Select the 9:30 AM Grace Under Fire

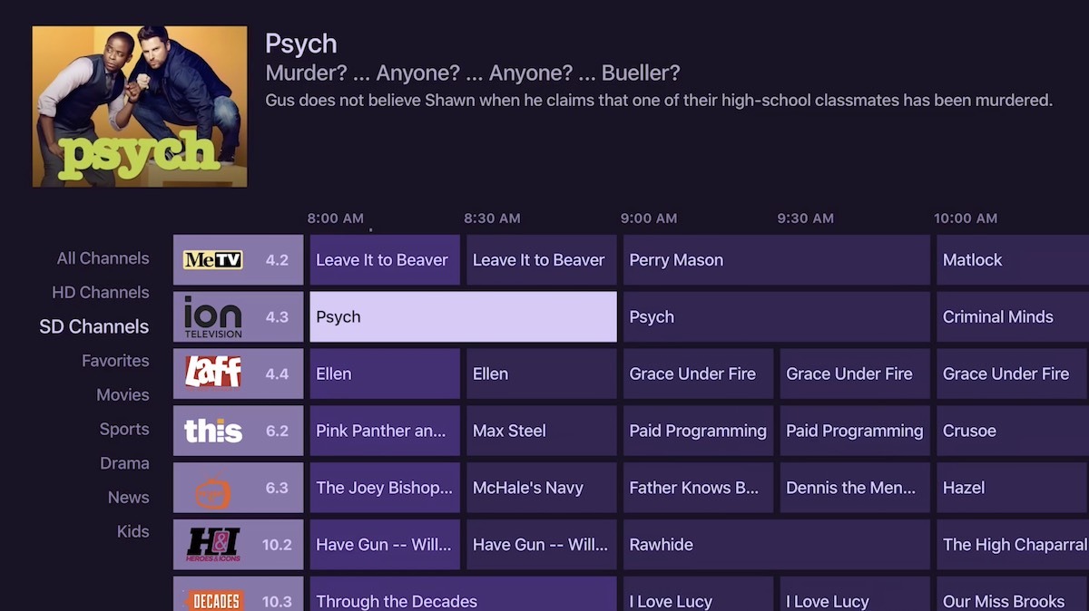pyautogui.click(x=855, y=373)
